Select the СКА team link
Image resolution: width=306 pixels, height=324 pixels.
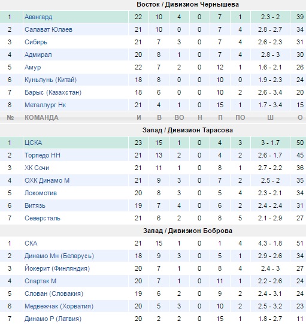click(x=31, y=243)
